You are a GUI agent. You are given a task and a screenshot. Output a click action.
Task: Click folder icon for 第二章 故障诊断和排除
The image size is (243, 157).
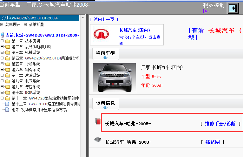click(x=8, y=47)
